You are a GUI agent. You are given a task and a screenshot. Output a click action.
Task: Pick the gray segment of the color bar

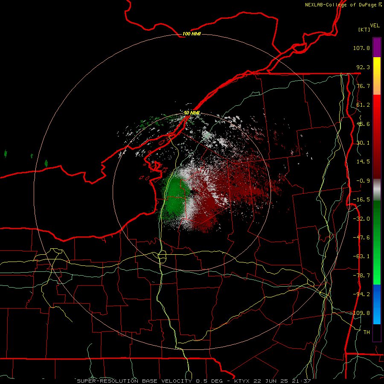(377, 190)
